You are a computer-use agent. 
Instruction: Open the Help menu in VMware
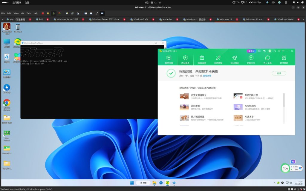36,13
